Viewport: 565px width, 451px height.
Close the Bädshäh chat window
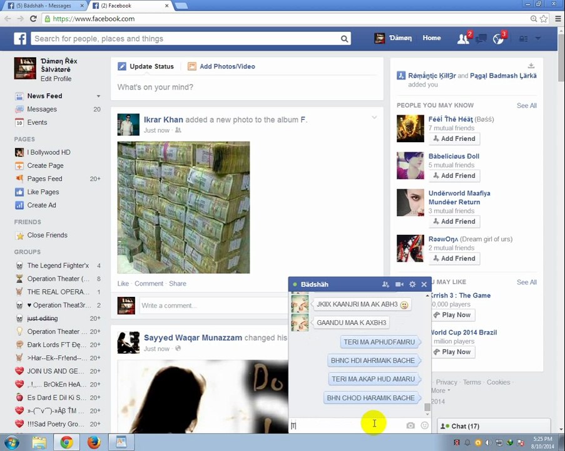coord(424,284)
